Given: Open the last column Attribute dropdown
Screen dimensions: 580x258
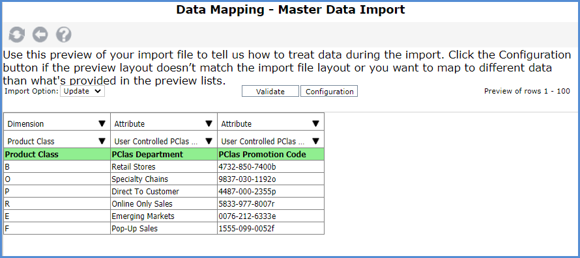Looking at the screenshot, I should click(270, 123).
